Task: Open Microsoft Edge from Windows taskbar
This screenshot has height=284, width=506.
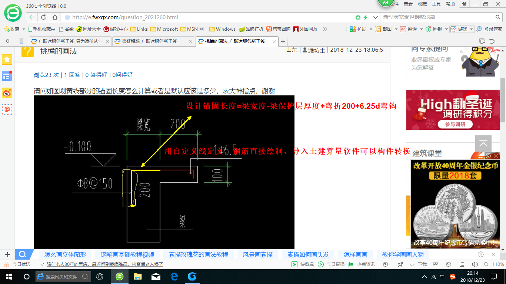Action: click(174, 276)
